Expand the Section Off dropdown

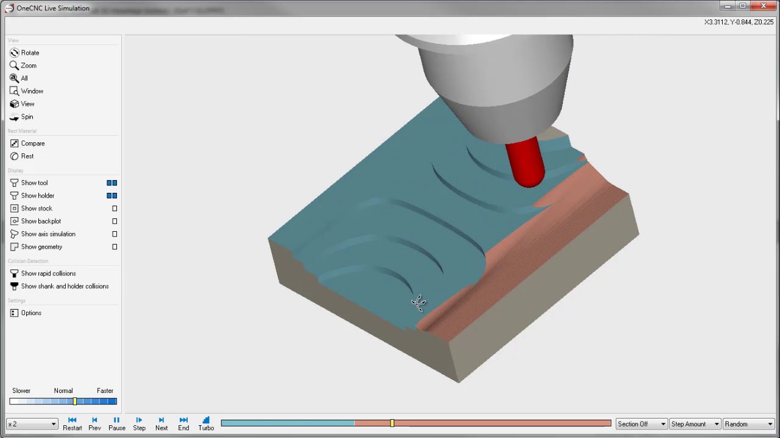[x=641, y=424]
